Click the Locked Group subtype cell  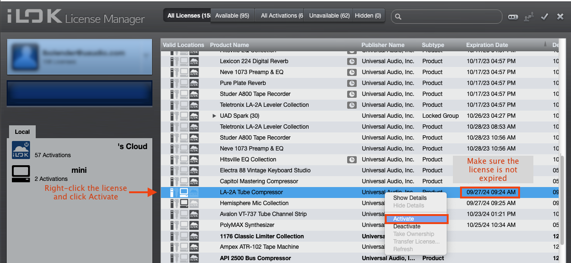(440, 116)
